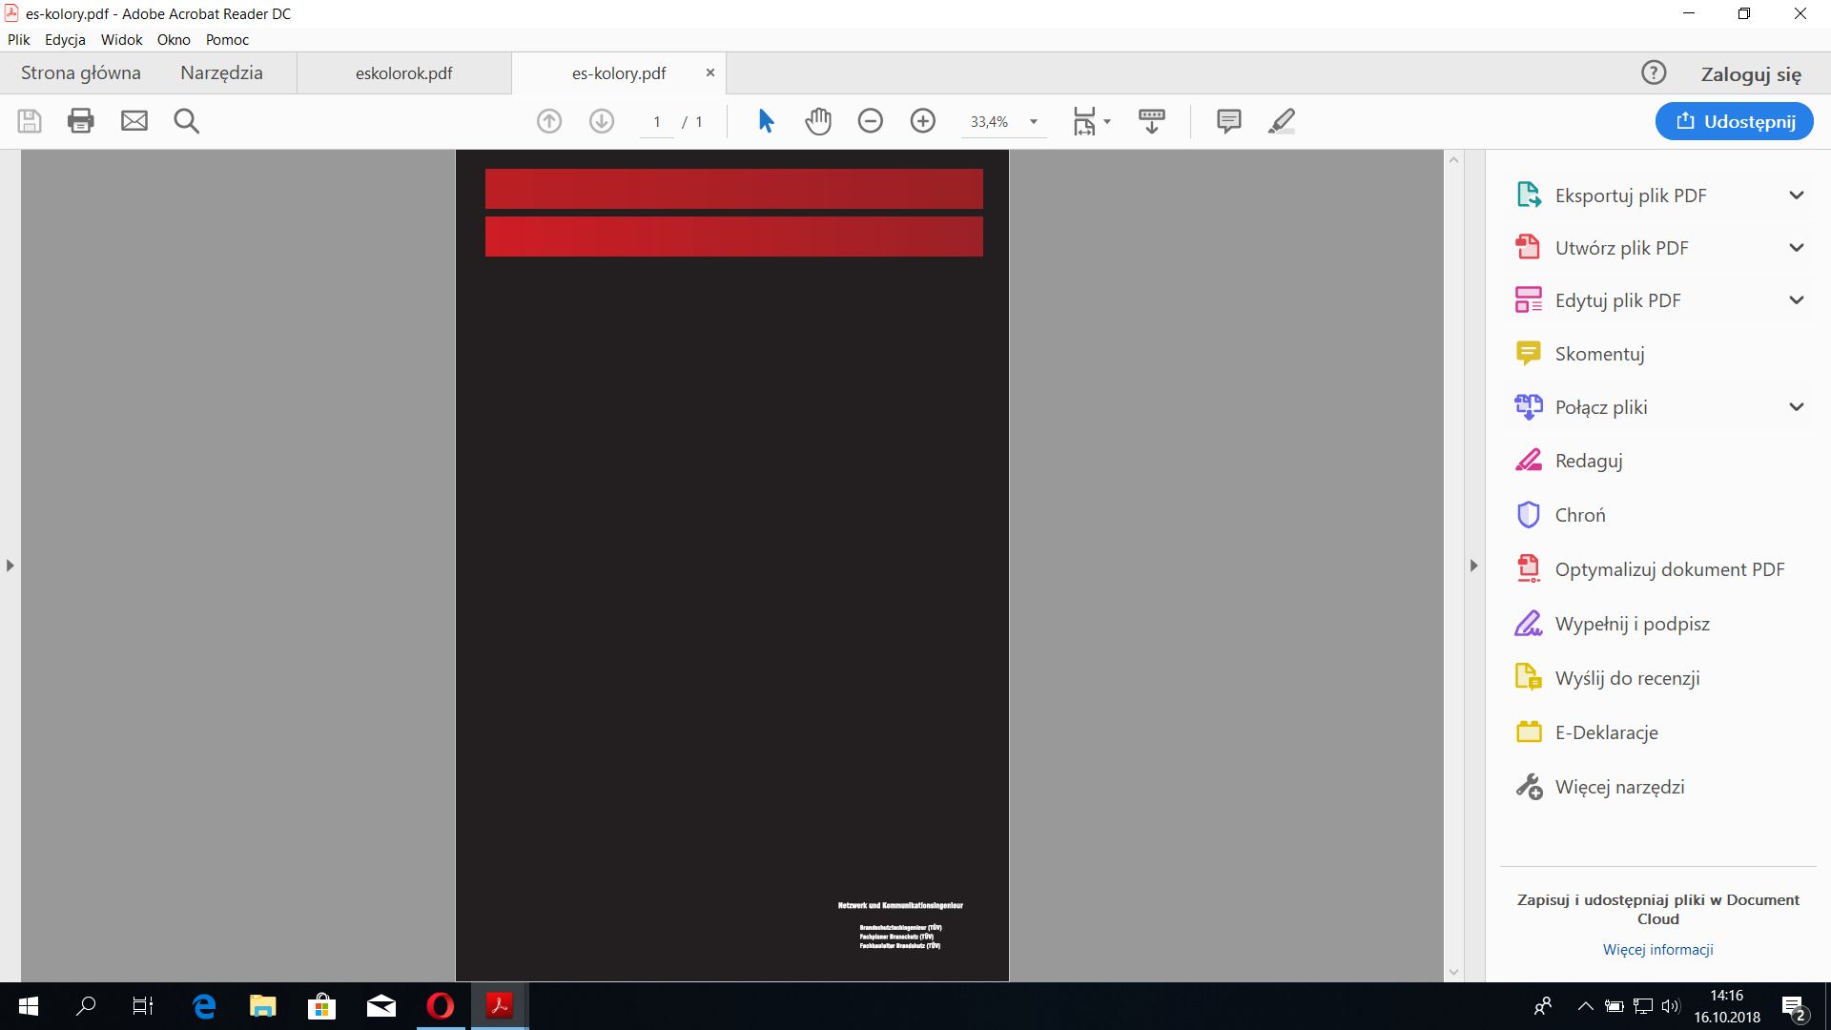Viewport: 1831px width, 1030px height.
Task: Add a sticky note comment
Action: [1228, 121]
